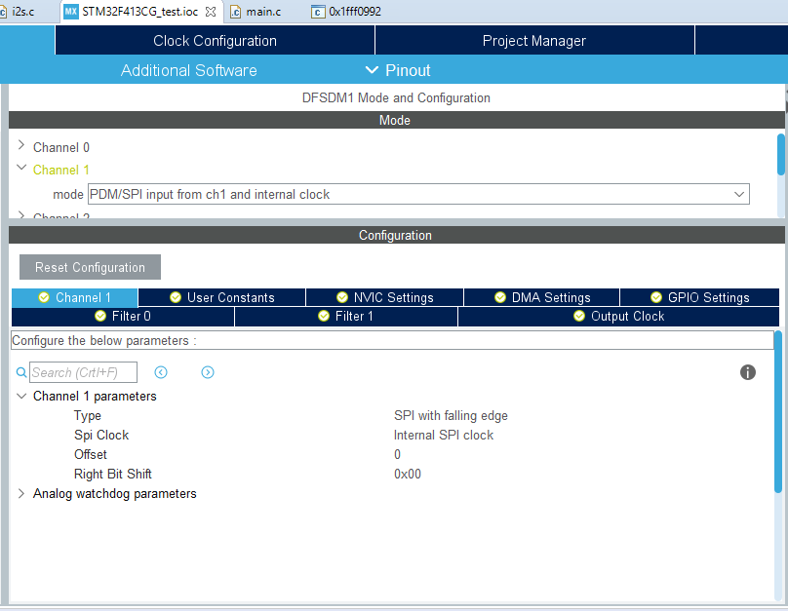Click the 'SPI with falling edge' value
The image size is (788, 611).
(451, 416)
